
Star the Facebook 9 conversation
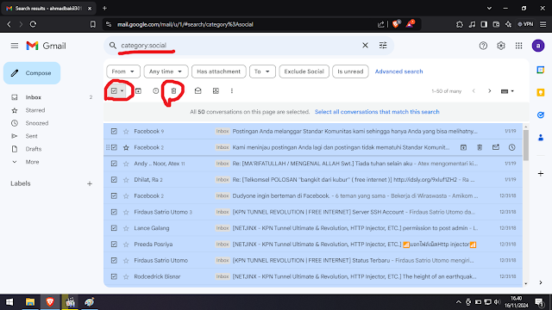pyautogui.click(x=126, y=132)
